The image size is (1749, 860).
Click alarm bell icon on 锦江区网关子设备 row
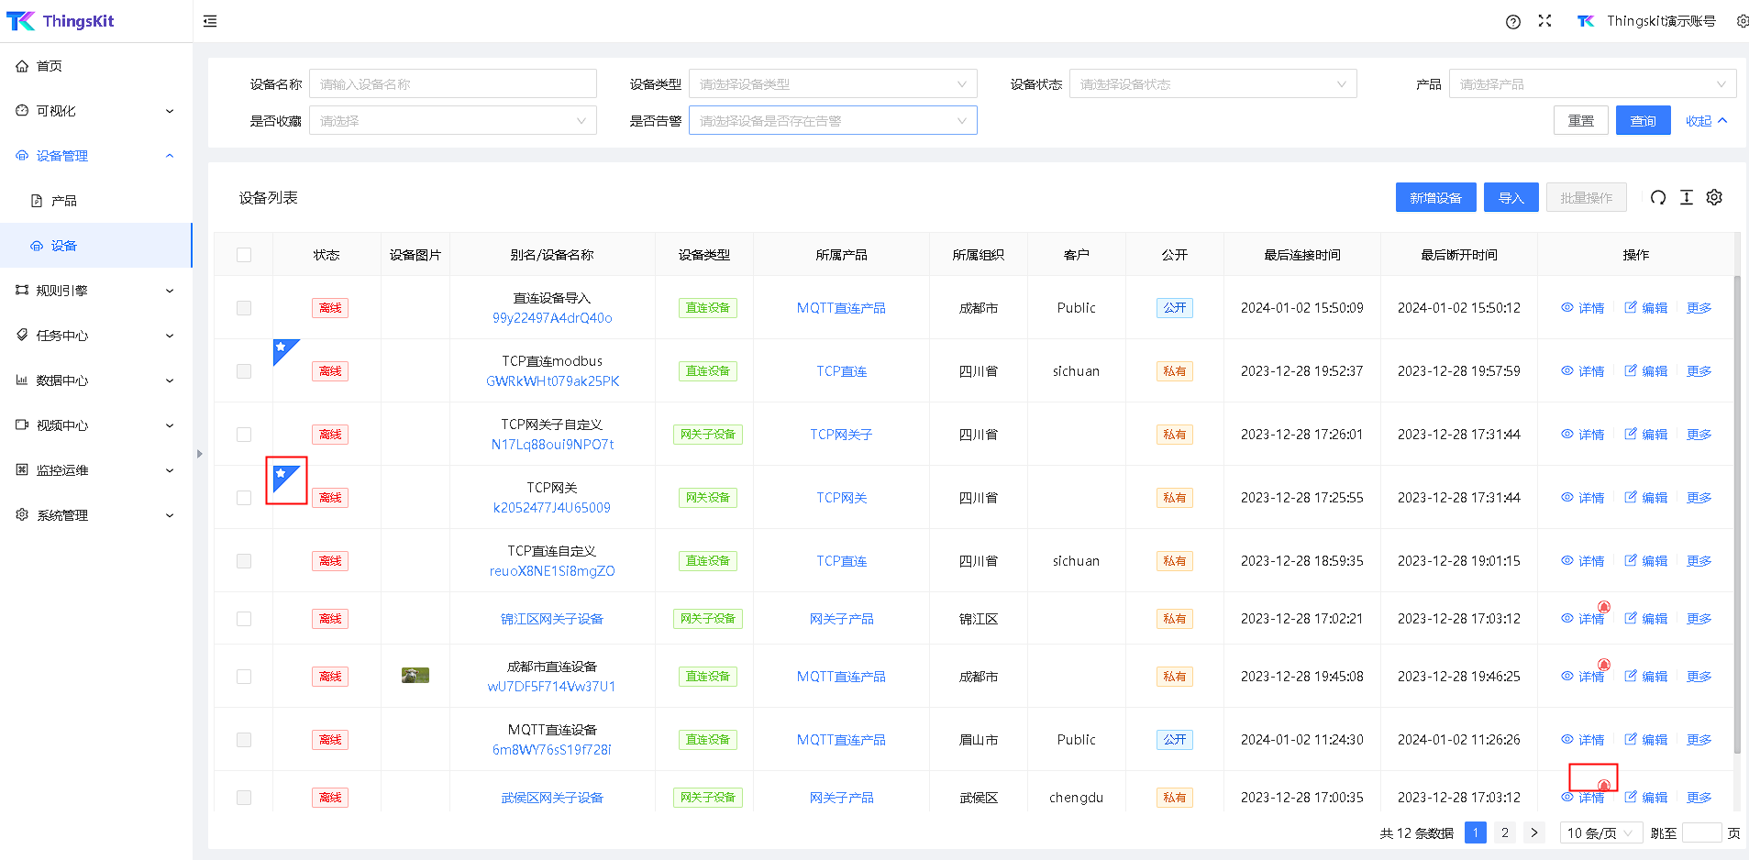(x=1604, y=607)
